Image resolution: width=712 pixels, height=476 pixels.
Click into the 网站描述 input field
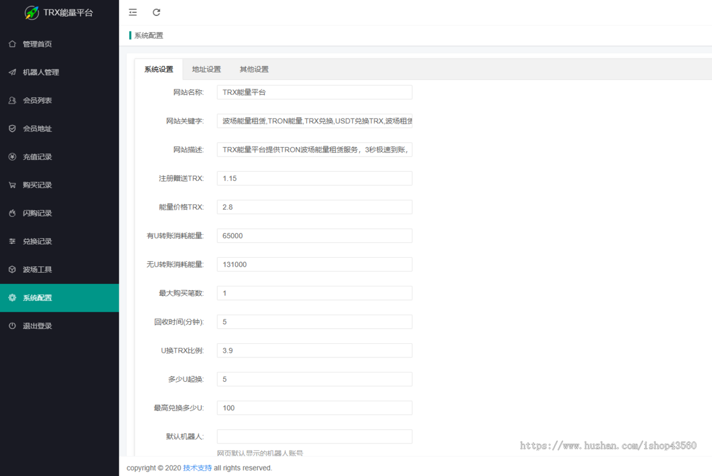tap(314, 149)
